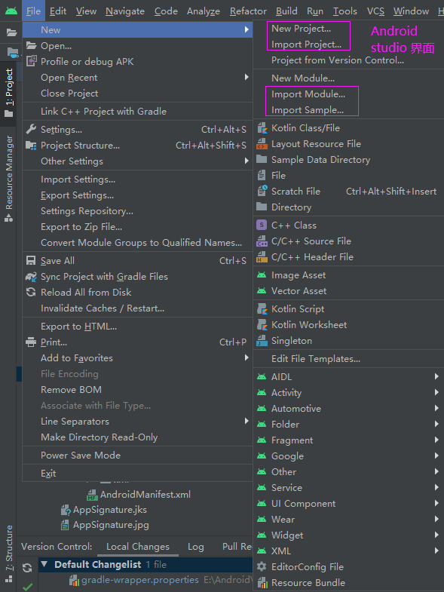Select Close Project menu entry
Image resolution: width=444 pixels, height=592 pixels.
pyautogui.click(x=69, y=94)
